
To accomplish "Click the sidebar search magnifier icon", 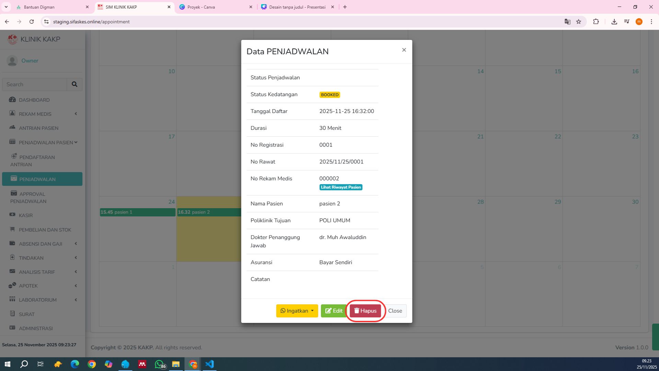I will (74, 85).
